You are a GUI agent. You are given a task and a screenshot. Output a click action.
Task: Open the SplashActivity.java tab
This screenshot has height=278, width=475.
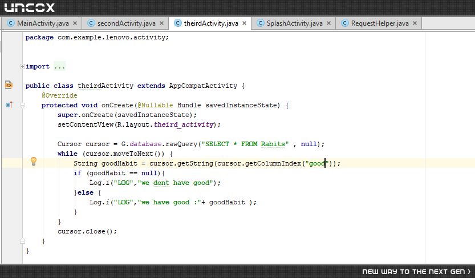pos(294,23)
